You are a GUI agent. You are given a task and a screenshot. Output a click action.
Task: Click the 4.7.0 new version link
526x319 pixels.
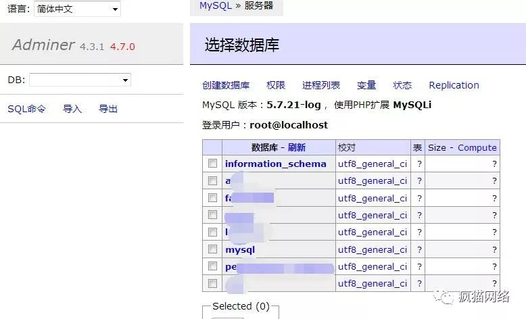122,47
